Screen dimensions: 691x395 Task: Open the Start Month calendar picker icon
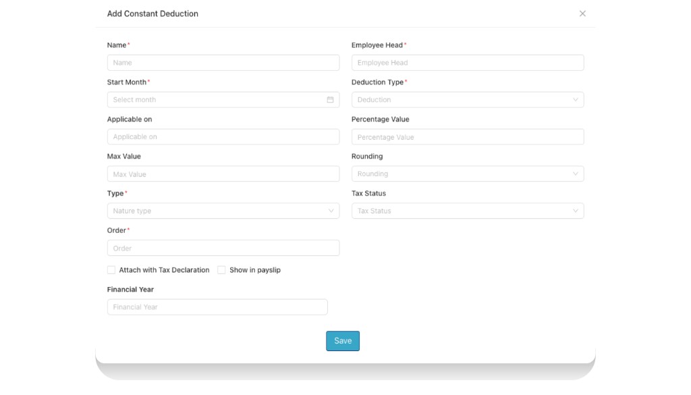(330, 99)
